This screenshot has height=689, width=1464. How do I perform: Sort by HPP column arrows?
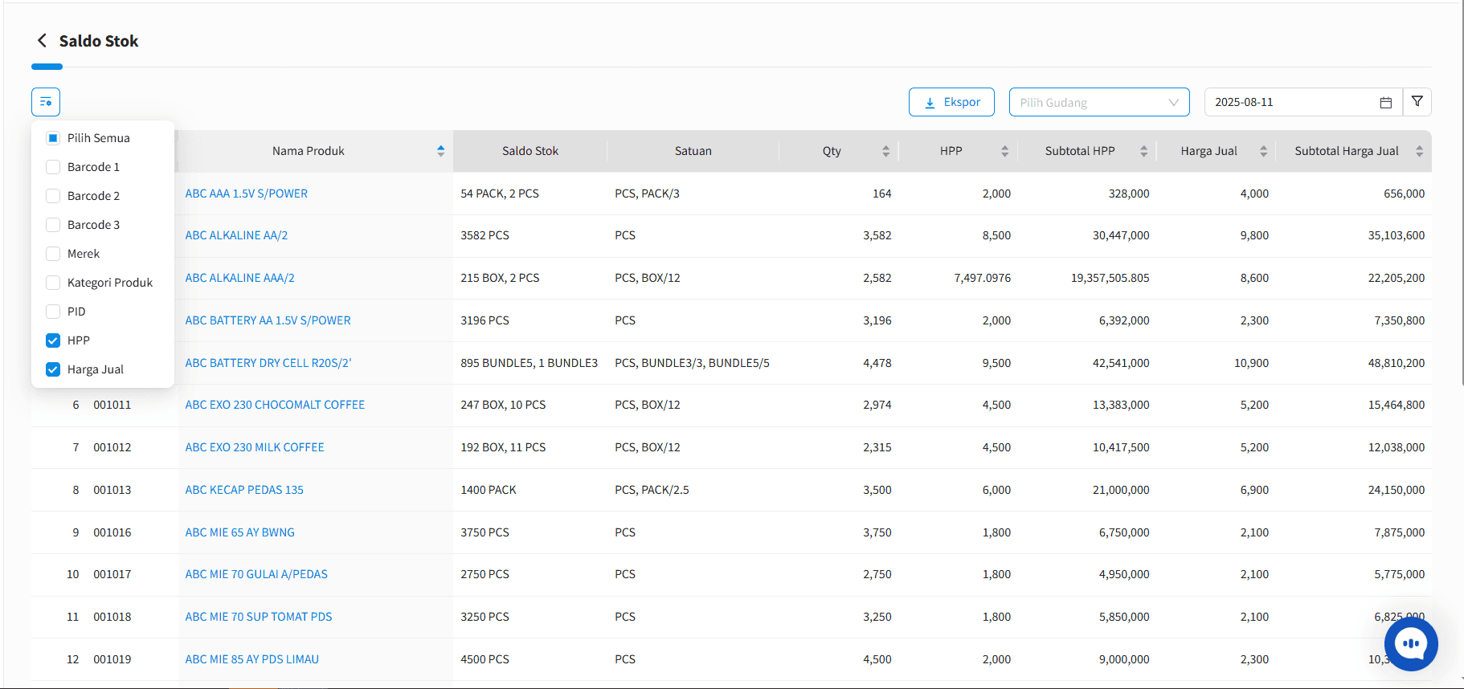tap(1004, 151)
